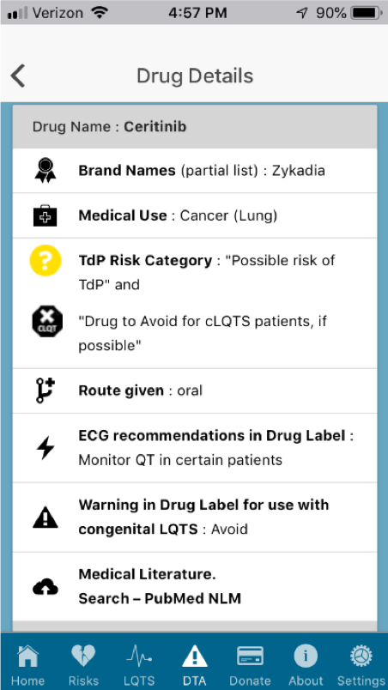Screen dimensions: 388x690
Task: Tap the lightning bolt ECG icon
Action: [45, 448]
